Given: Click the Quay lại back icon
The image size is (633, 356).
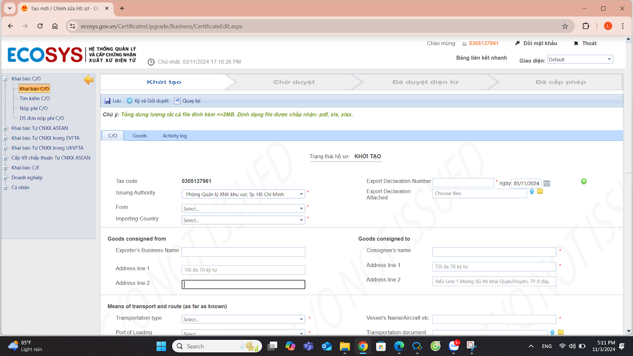Looking at the screenshot, I should pos(177,101).
